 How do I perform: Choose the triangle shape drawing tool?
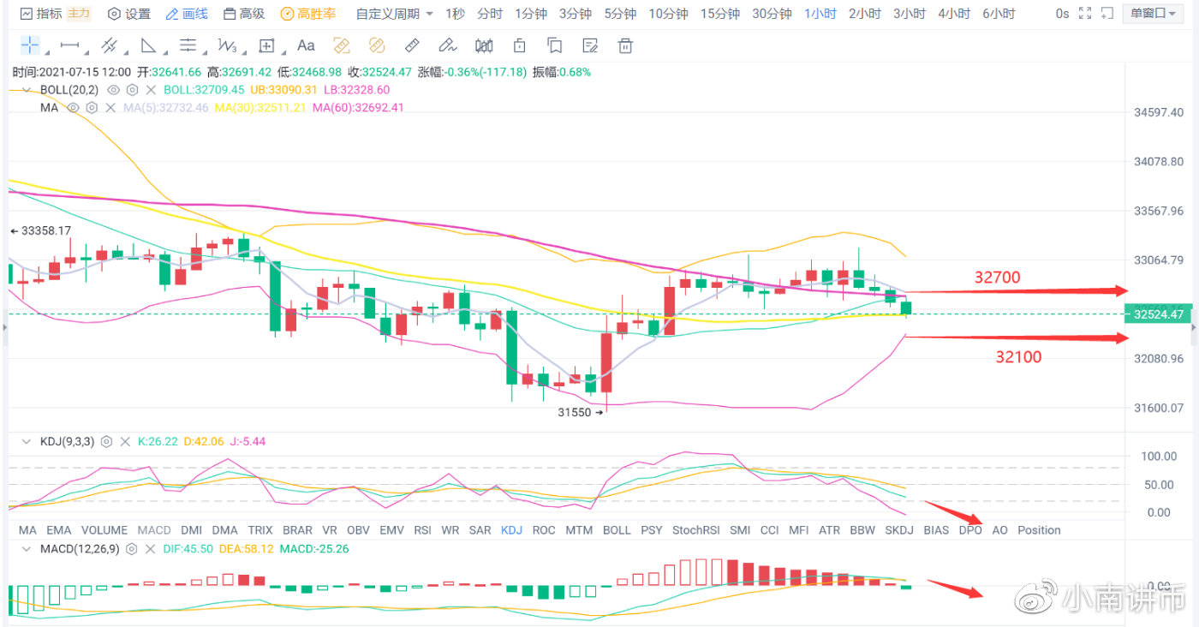coord(148,45)
